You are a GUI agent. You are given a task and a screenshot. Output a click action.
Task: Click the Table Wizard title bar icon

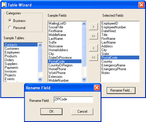tap(4, 5)
